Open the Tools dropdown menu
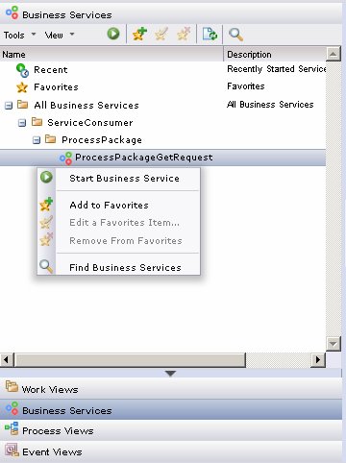The width and height of the screenshot is (346, 463). click(19, 35)
